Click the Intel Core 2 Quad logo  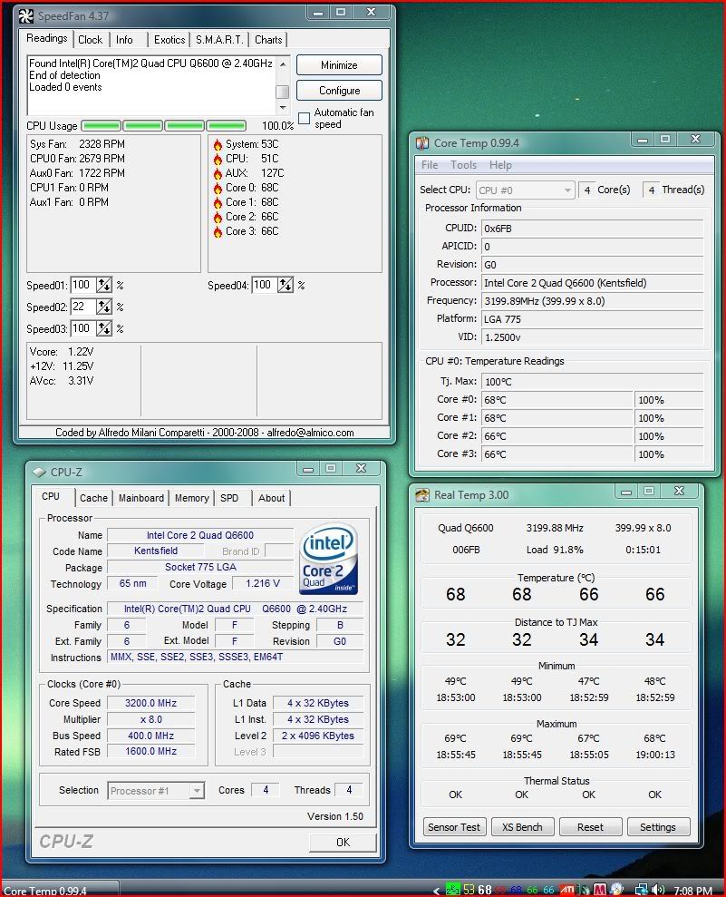pos(329,559)
